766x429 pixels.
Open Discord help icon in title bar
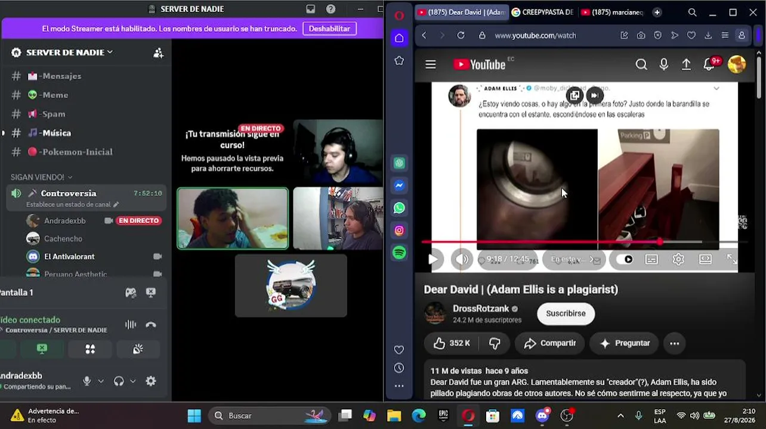tap(331, 9)
